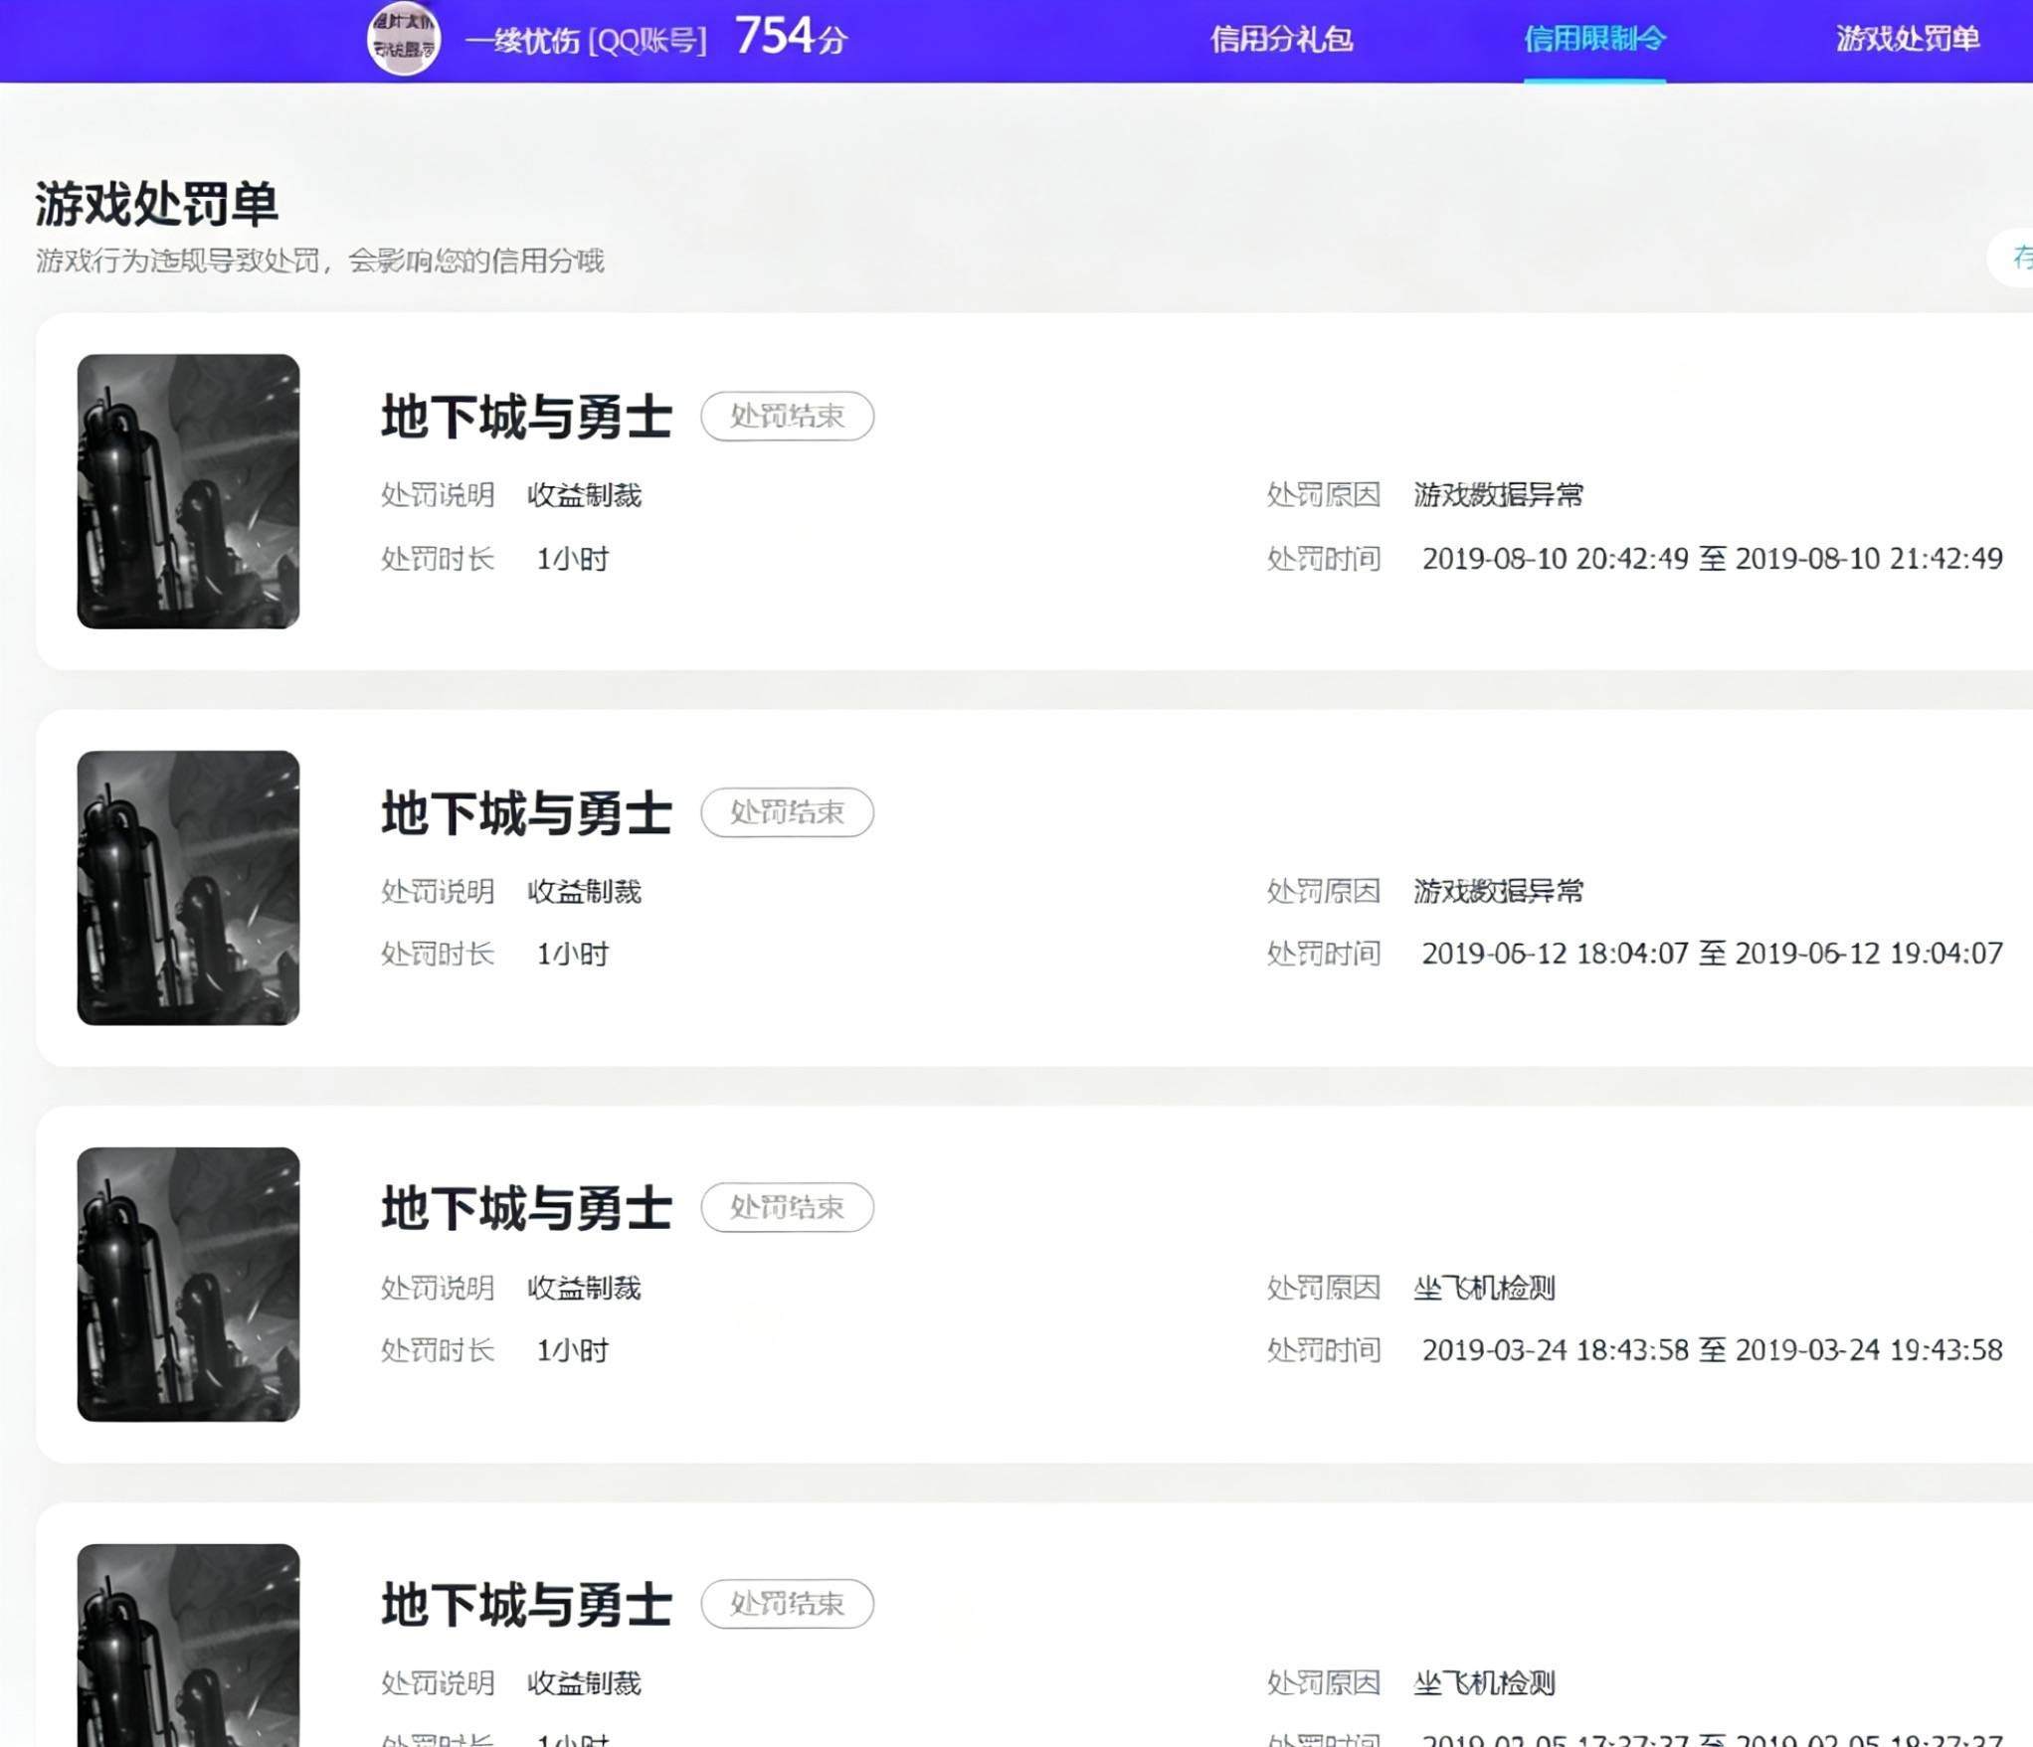This screenshot has width=2033, height=1747.
Task: Click 处罚结束 badge on the 2019-08-10 card
Action: pyautogui.click(x=788, y=416)
